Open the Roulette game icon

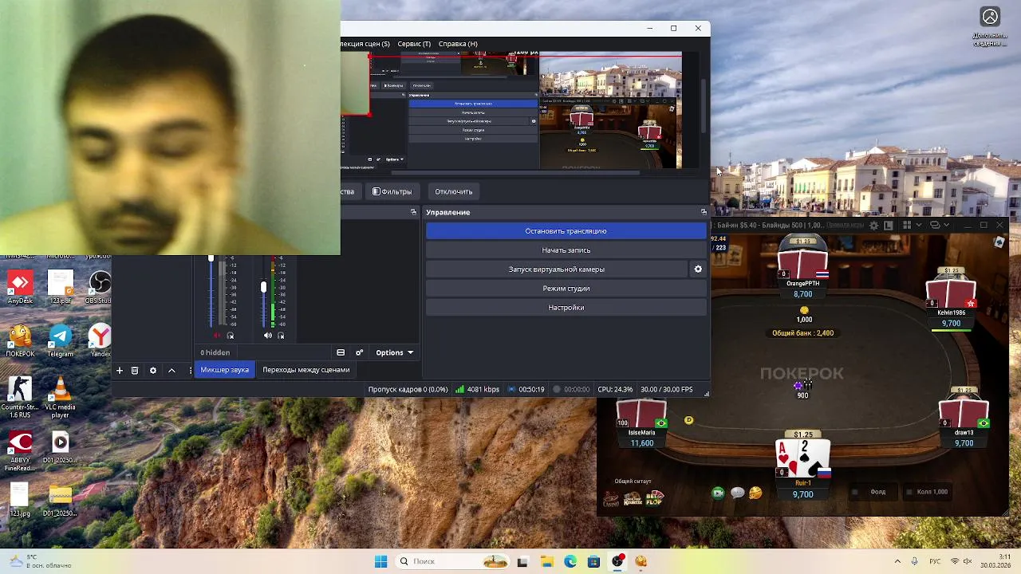(633, 499)
